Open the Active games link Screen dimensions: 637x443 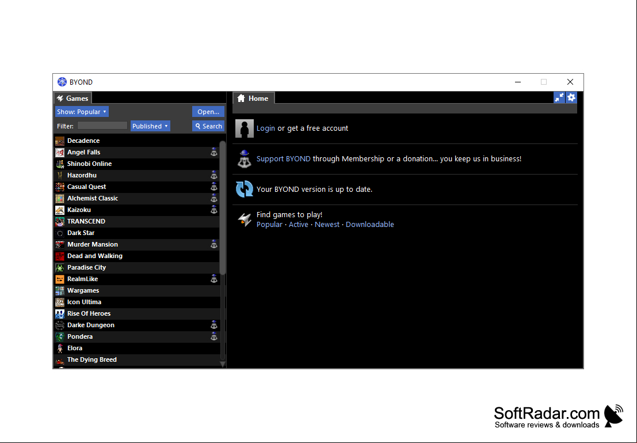tap(298, 225)
